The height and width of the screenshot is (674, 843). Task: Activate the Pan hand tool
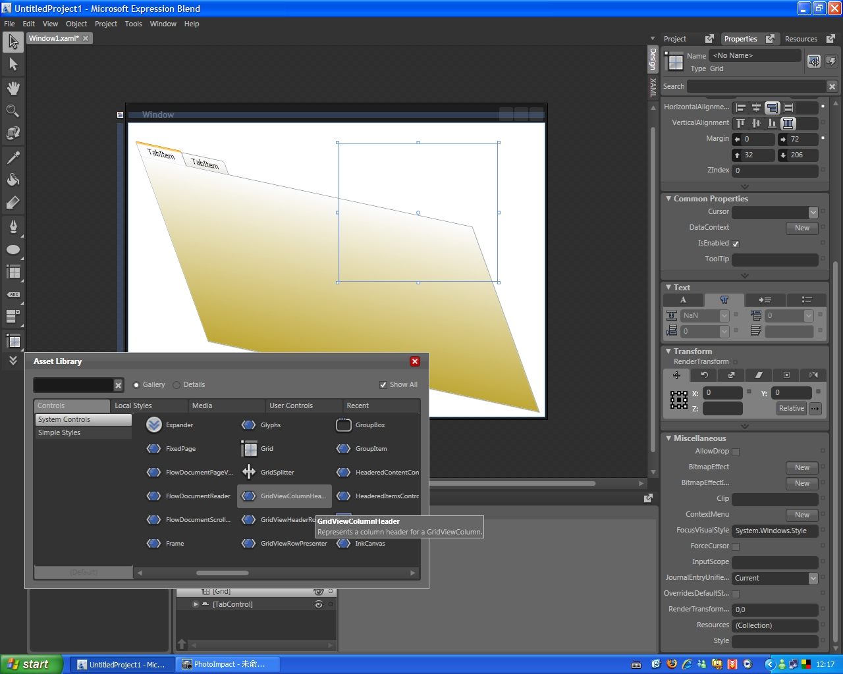(13, 88)
